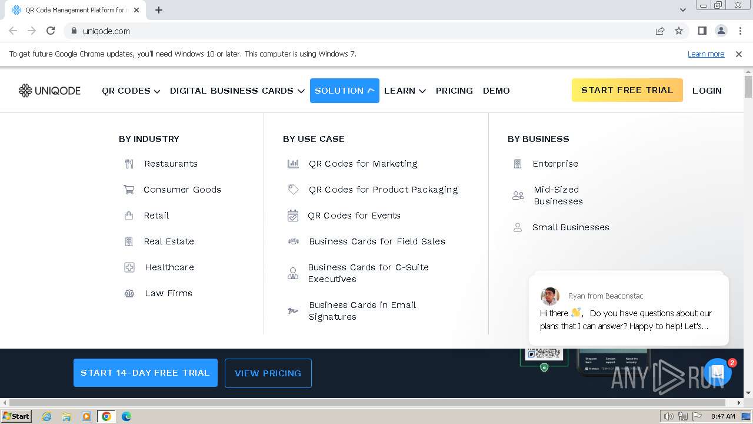Dismiss the Chrome update notice
753x424 pixels.
coord(739,54)
